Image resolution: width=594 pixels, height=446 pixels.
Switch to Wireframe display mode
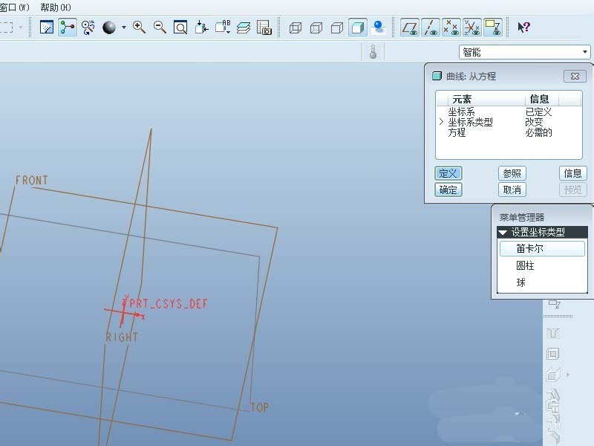[x=295, y=28]
